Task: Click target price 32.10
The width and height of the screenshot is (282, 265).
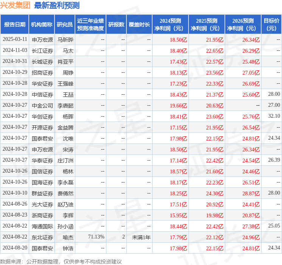Action: [274, 116]
